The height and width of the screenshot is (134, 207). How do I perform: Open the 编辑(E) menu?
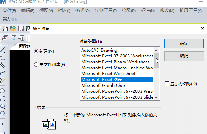(28, 11)
